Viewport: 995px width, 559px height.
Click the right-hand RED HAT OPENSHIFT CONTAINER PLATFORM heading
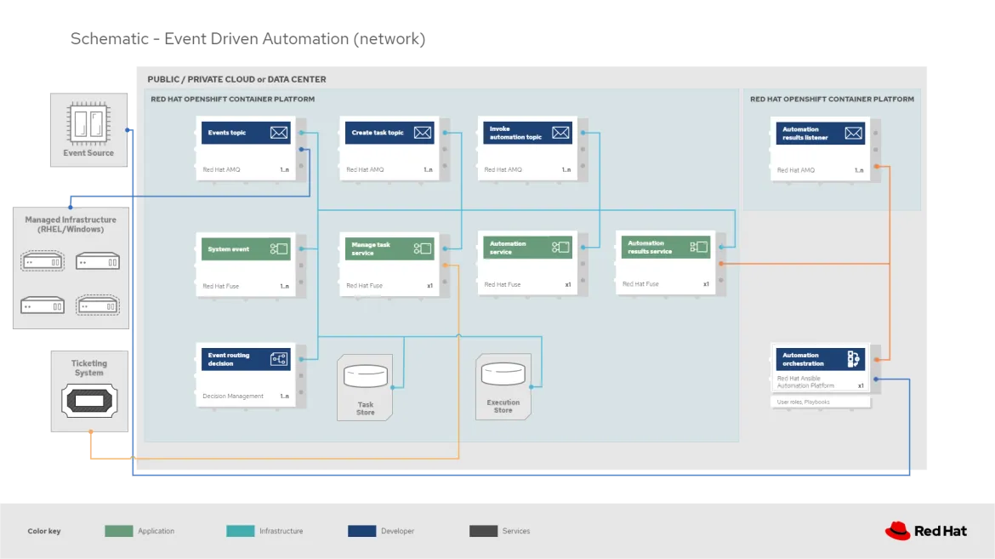pos(832,99)
